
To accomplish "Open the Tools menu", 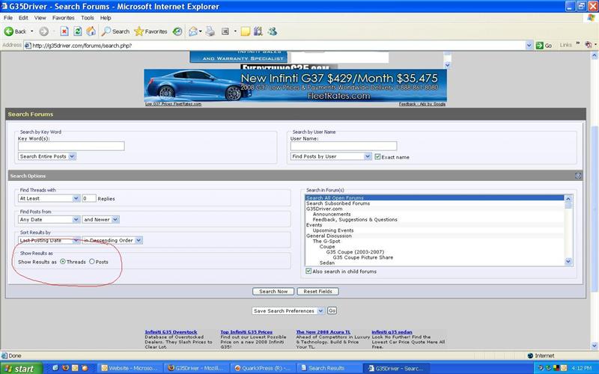I will click(87, 17).
